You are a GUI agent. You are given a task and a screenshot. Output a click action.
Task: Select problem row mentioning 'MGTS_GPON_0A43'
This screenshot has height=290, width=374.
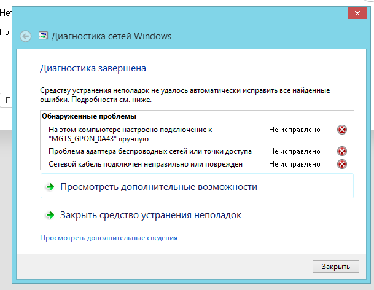[197, 134]
